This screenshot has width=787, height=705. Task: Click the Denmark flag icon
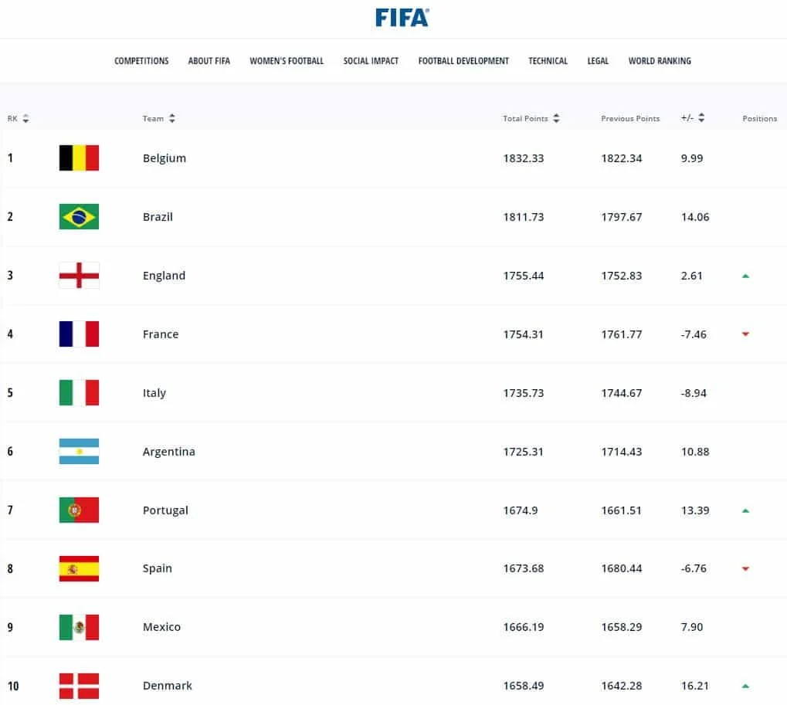tap(79, 686)
